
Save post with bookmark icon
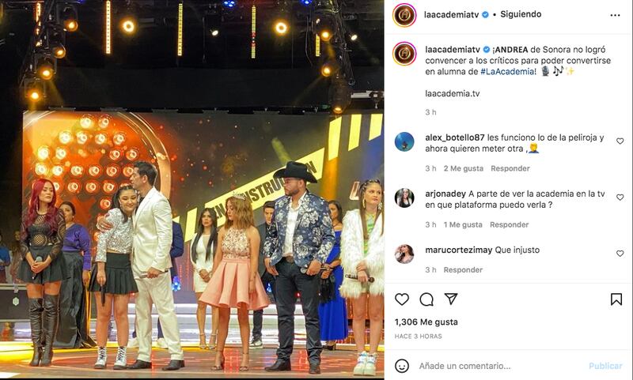pyautogui.click(x=616, y=299)
